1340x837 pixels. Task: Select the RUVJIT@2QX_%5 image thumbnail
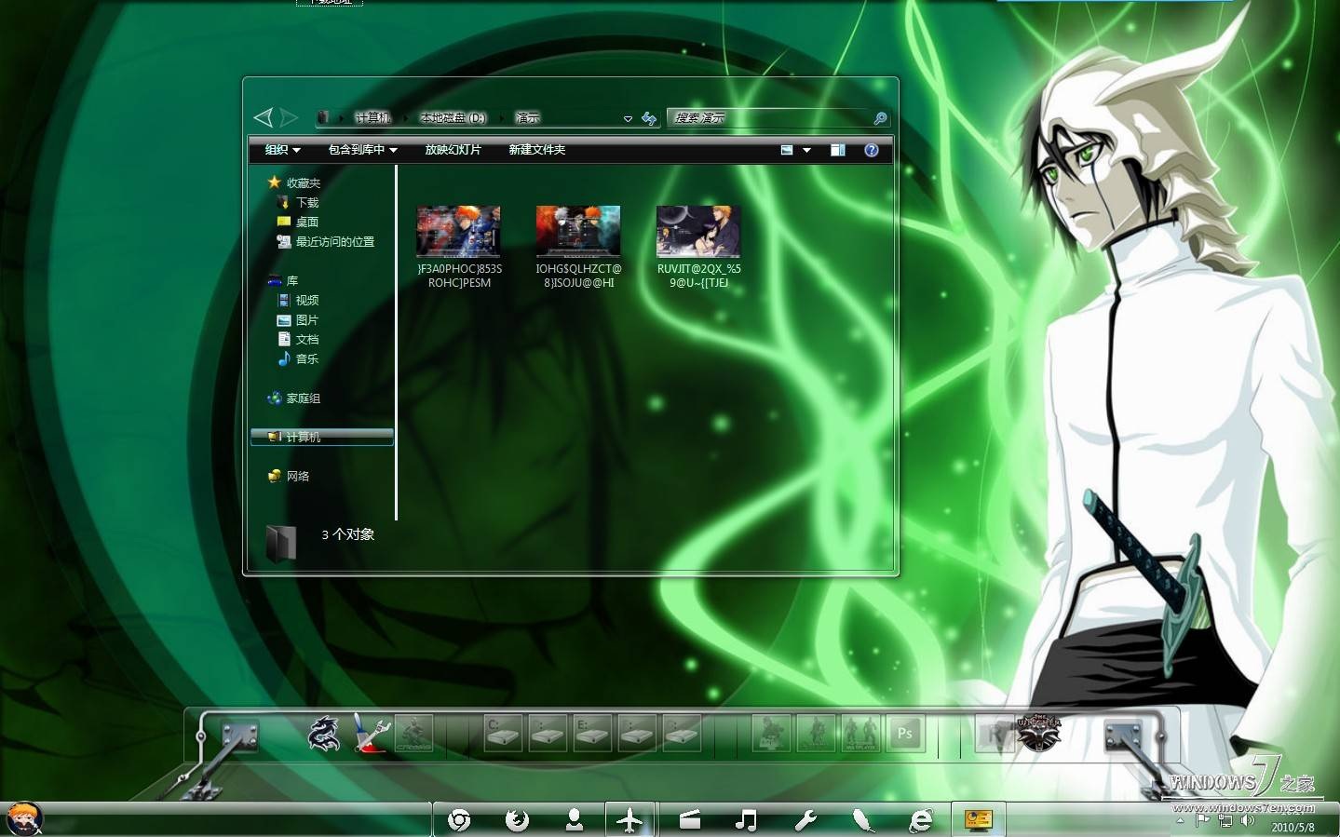pos(698,231)
